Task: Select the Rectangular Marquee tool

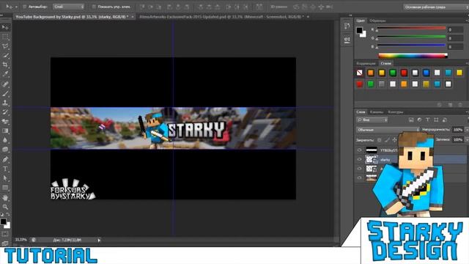Action: tap(5, 37)
